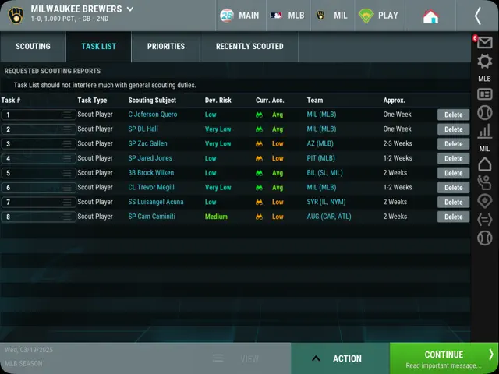Delete the Zac Gallen scouting task
This screenshot has height=374, width=499.
click(453, 144)
